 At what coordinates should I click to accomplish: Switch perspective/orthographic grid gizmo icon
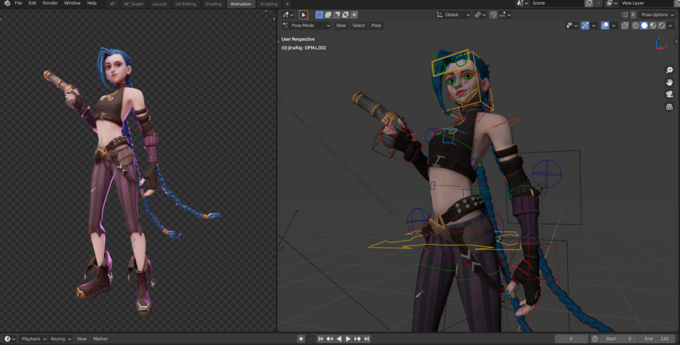click(x=669, y=107)
